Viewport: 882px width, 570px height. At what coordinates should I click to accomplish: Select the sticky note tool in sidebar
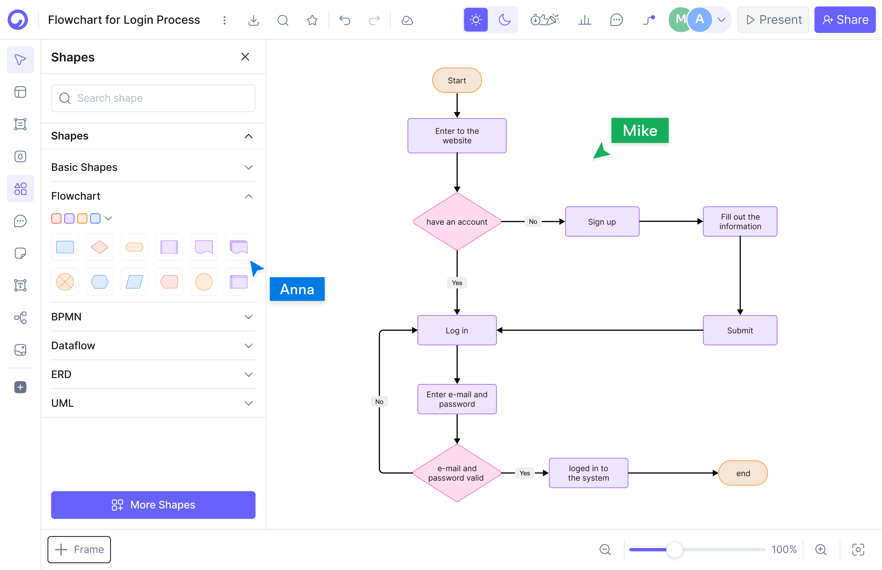20,253
